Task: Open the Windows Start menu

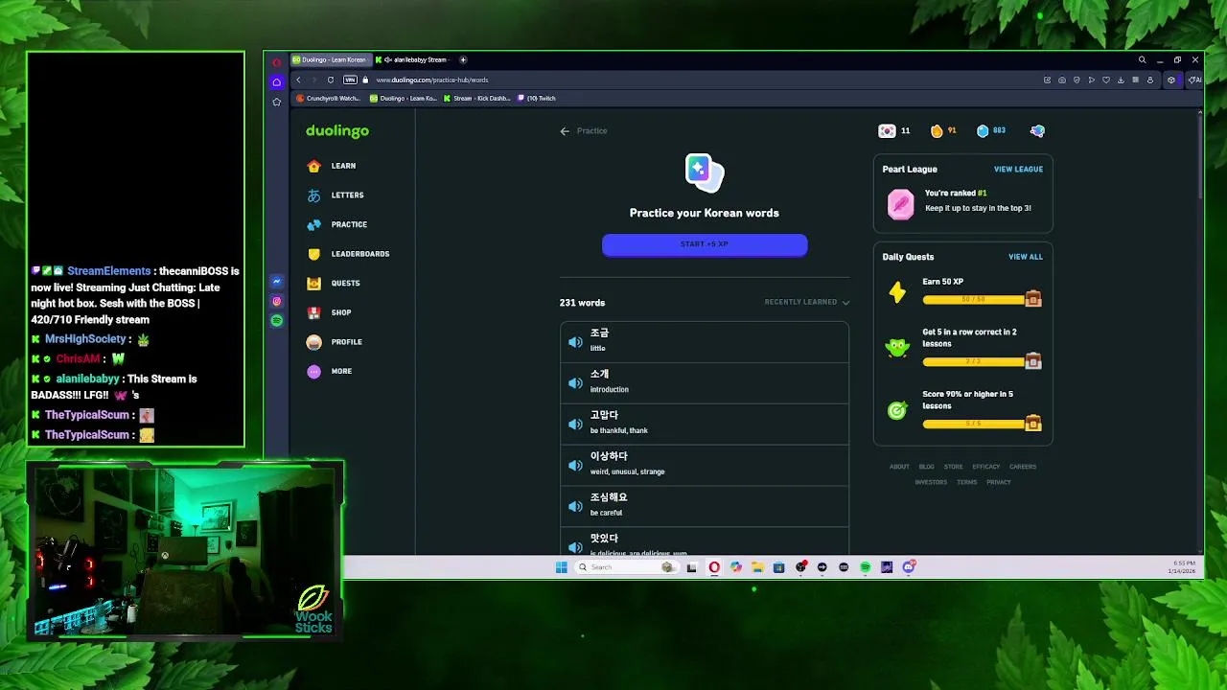Action: [x=561, y=567]
